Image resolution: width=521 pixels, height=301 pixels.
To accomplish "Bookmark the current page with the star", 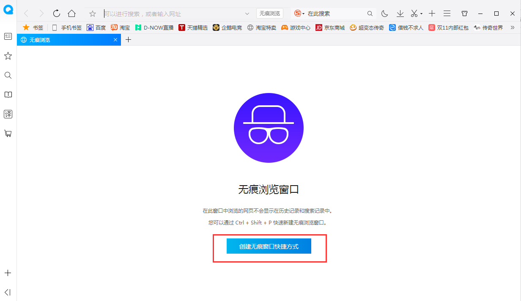I will [92, 13].
